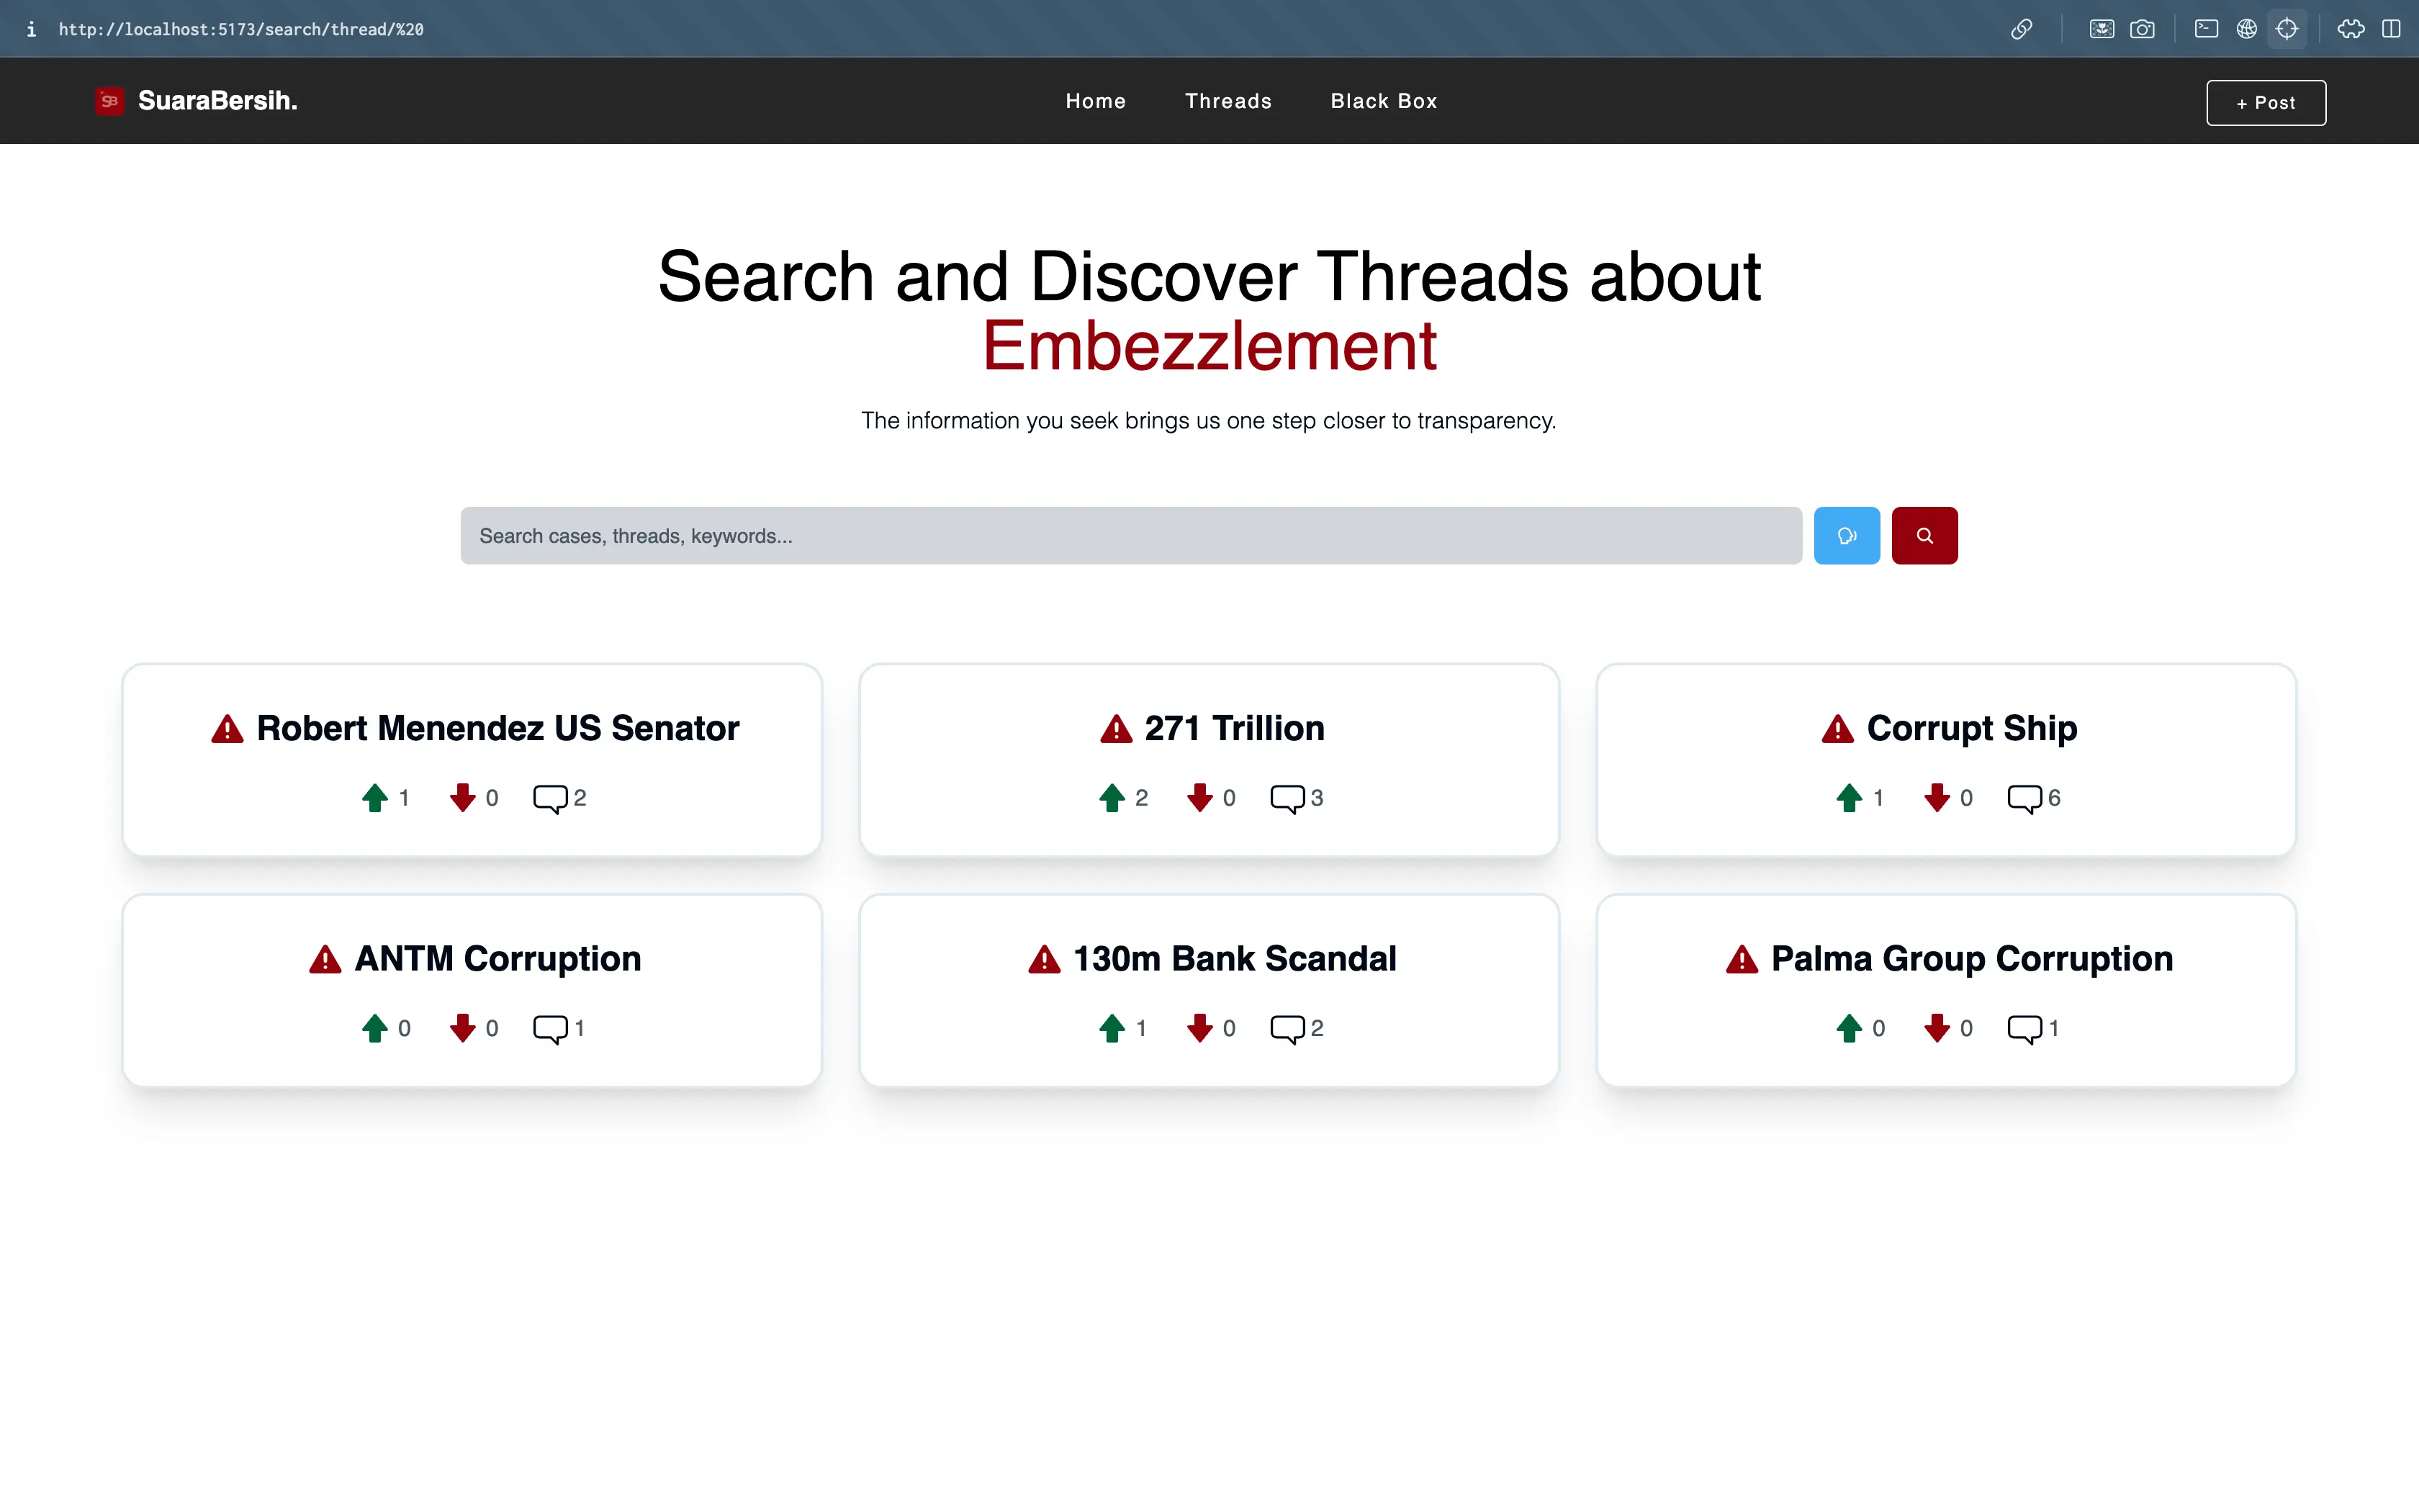Upvote the Corrupt Ship thread

coord(1850,798)
